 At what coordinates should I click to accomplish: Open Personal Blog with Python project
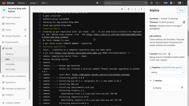[17, 10]
